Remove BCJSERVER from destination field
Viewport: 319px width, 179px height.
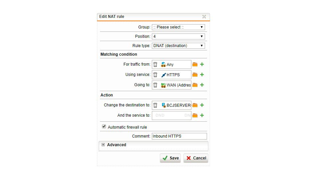[155, 105]
